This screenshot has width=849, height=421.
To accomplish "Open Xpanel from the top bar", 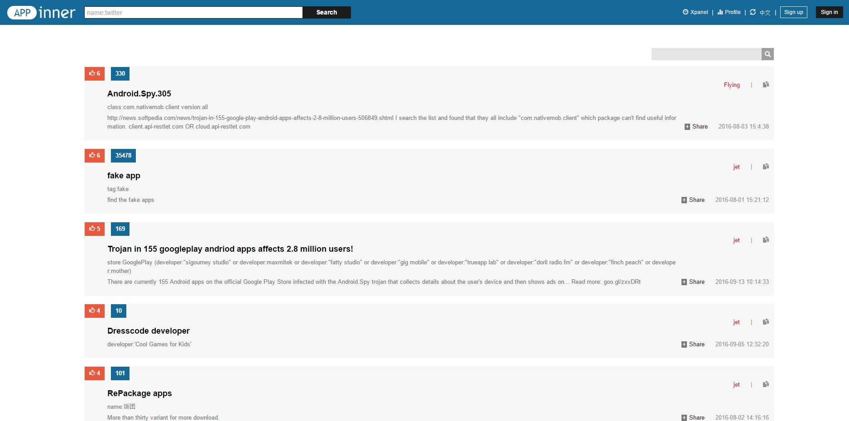I will point(696,12).
